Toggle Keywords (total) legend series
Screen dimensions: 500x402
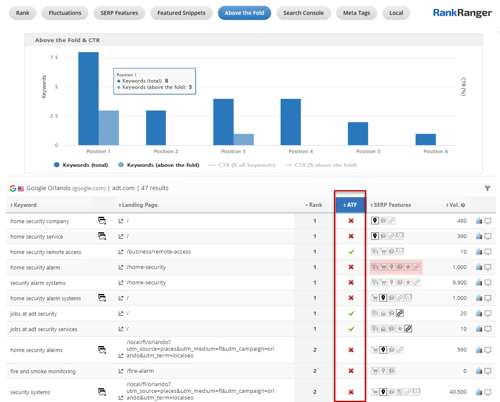(81, 165)
